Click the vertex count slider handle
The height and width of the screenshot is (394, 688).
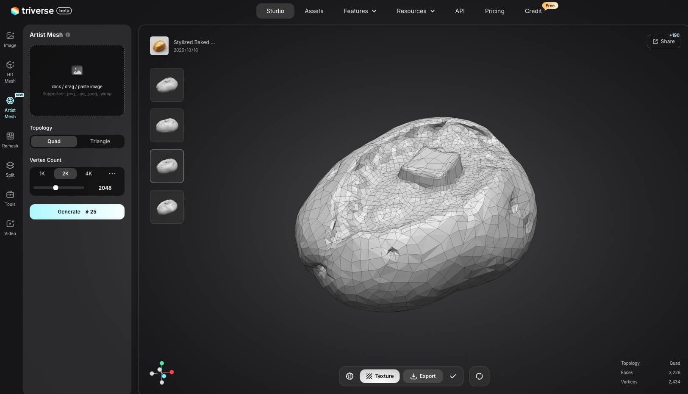click(55, 188)
